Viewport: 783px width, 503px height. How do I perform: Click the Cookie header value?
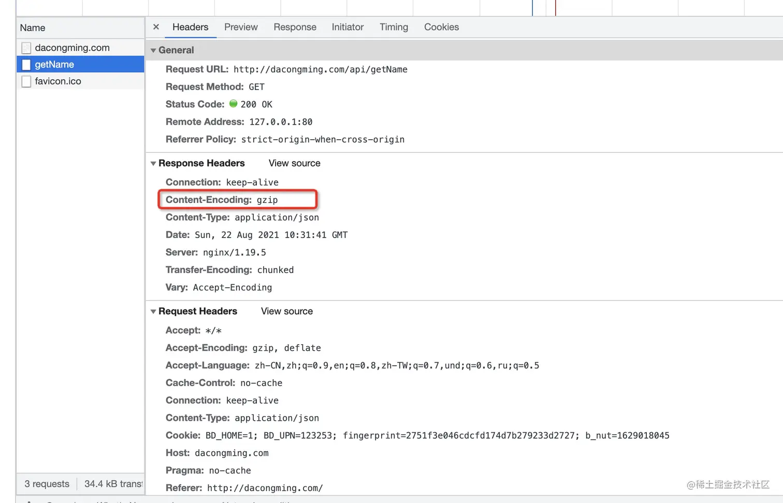(438, 436)
